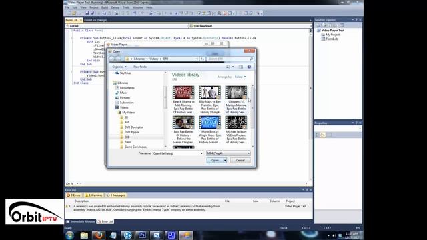The width and height of the screenshot is (427, 240).
Task: Click Libraries in the address breadcrumb
Action: pyautogui.click(x=139, y=59)
